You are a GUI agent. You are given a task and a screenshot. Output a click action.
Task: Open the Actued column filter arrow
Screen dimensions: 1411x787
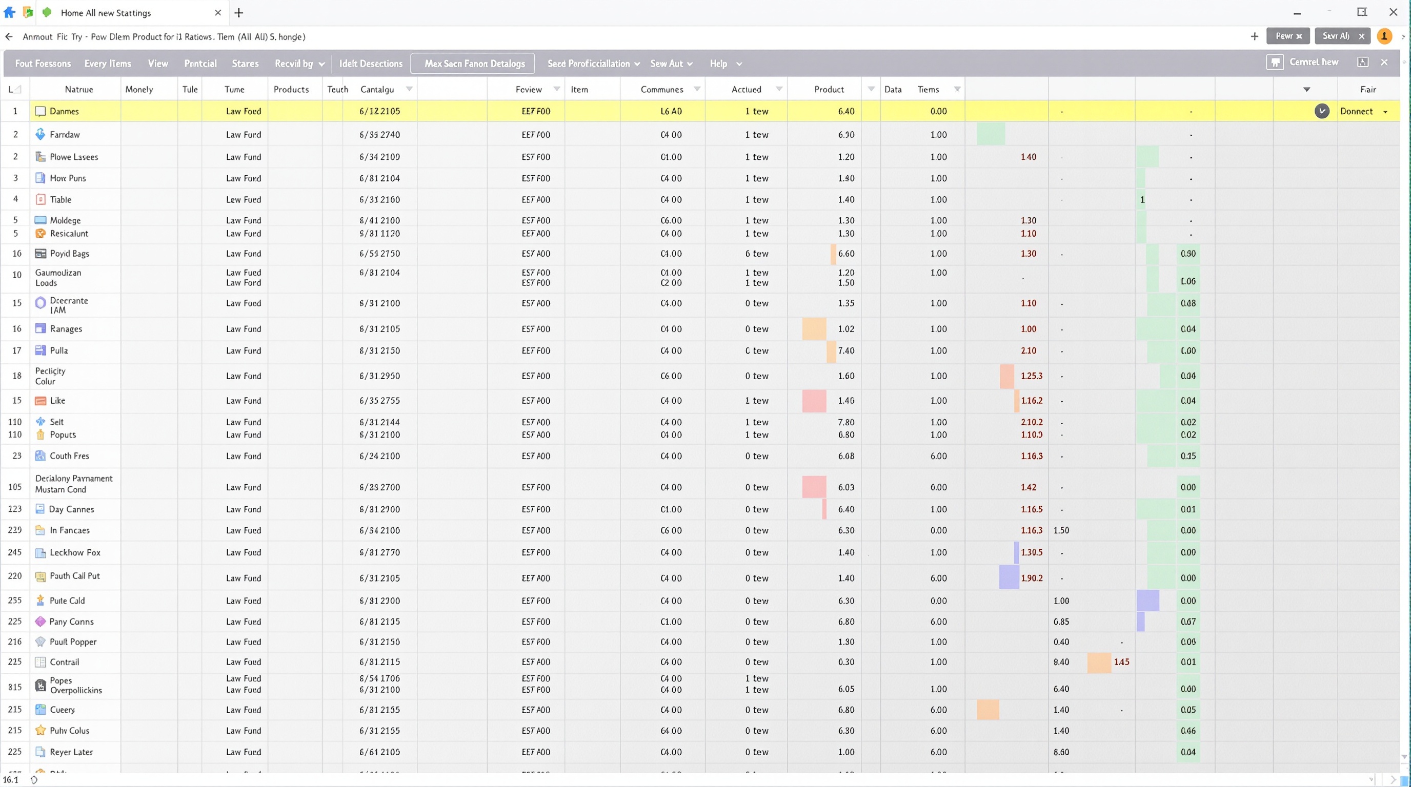coord(779,89)
